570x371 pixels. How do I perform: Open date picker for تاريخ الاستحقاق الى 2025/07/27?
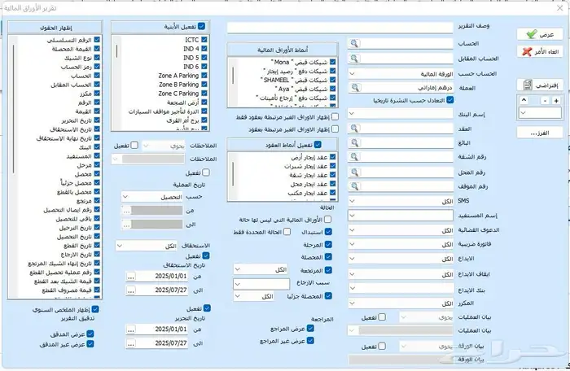pyautogui.click(x=131, y=290)
